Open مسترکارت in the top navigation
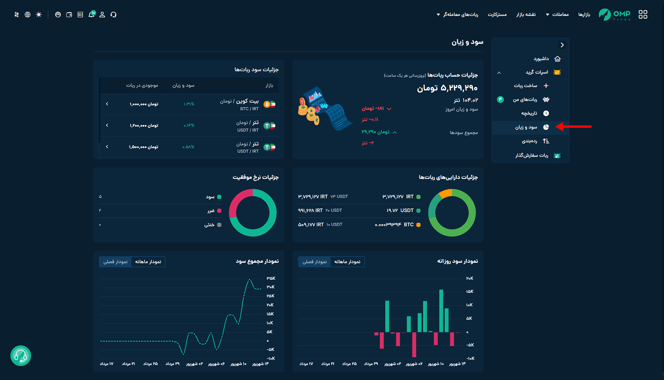Viewport: 664px width, 380px height. point(497,15)
